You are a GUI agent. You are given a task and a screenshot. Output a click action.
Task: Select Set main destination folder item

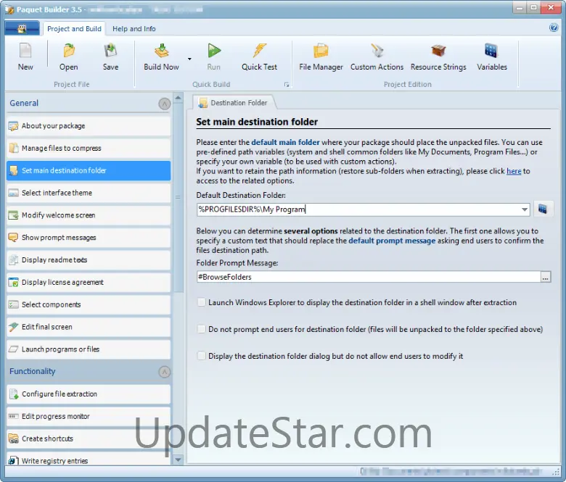point(89,170)
